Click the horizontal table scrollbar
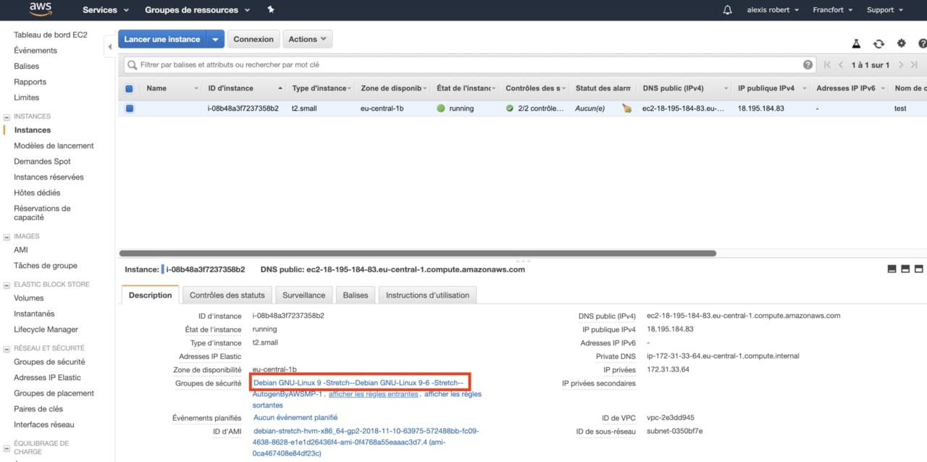The image size is (927, 462). [417, 253]
